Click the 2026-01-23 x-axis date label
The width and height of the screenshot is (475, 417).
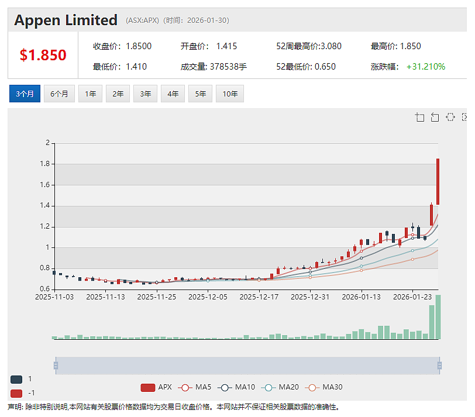412,297
